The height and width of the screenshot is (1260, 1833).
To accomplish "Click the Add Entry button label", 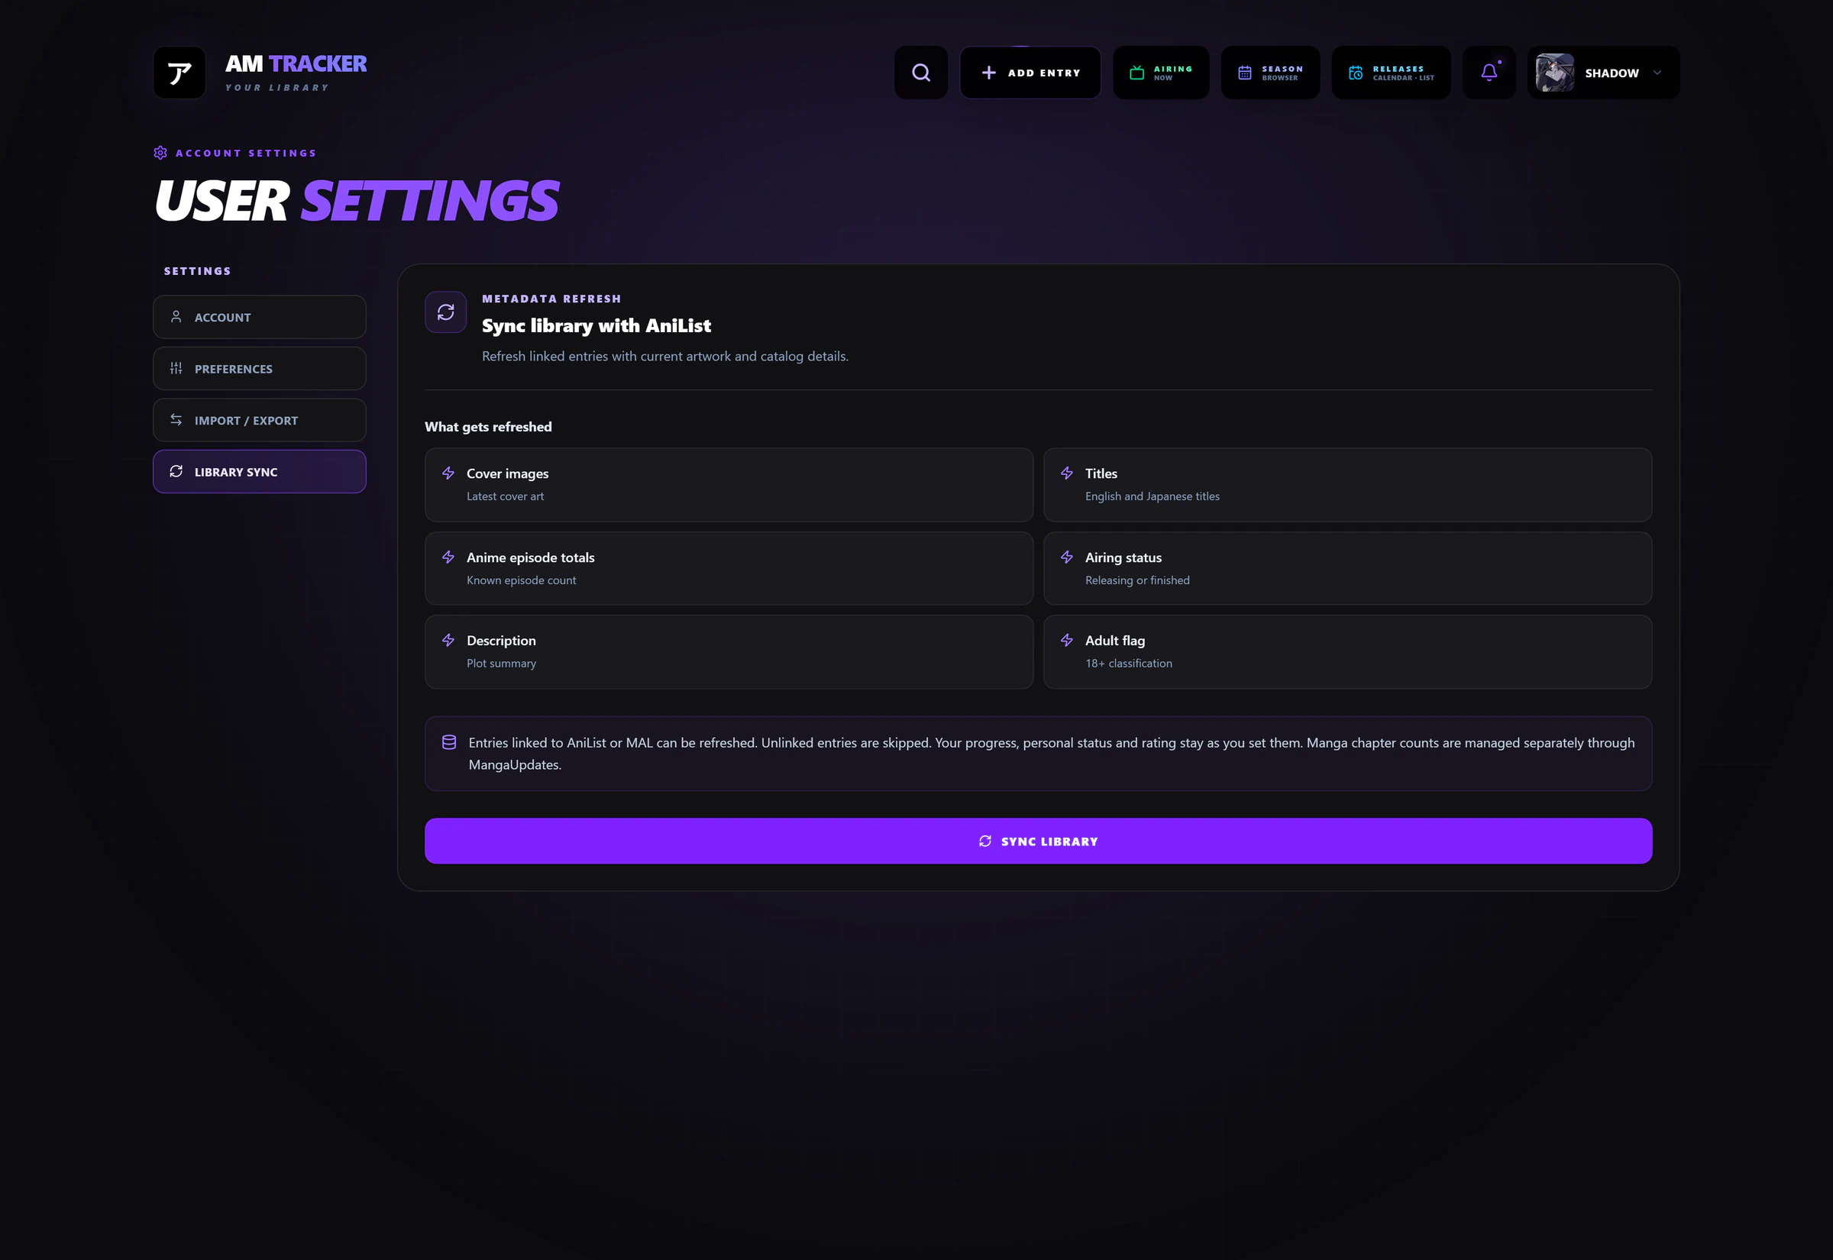I will point(1043,73).
